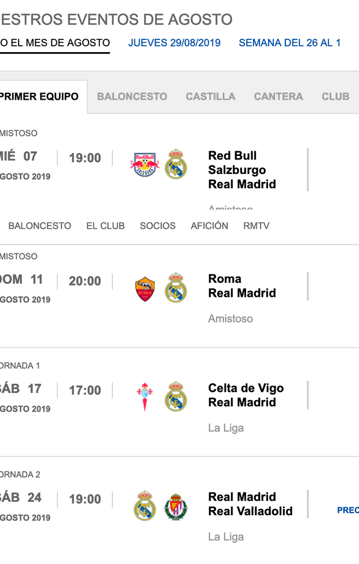Open Socios in the navigation menu
Viewport: 359px width, 564px height.
tap(157, 226)
